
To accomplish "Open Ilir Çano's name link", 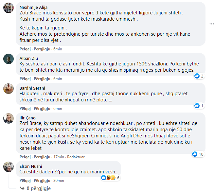I will click(27, 118).
